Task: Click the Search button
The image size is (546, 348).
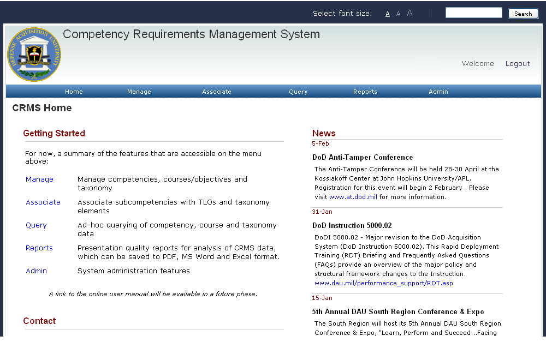Action: click(x=523, y=14)
